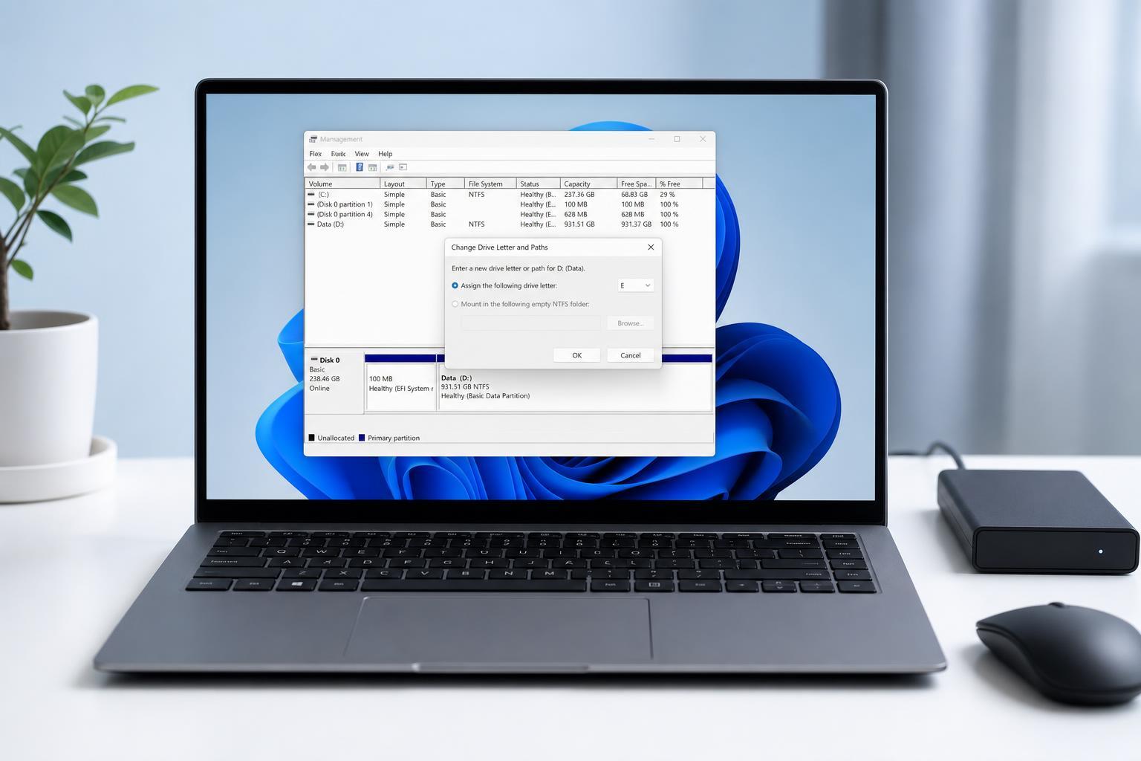Click the Forward arrow in the toolbar

tap(325, 167)
